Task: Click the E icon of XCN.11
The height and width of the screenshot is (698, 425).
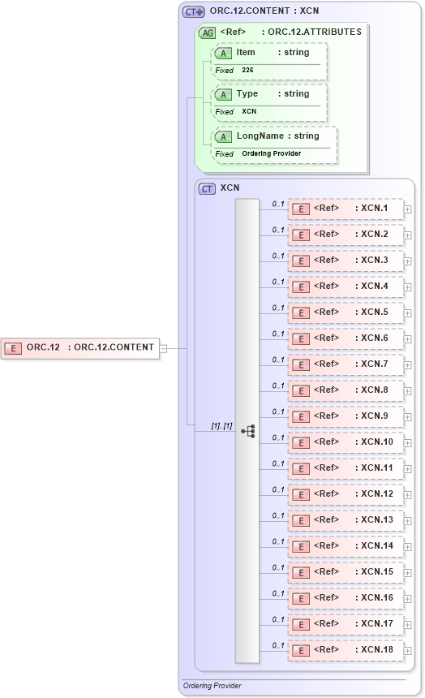Action: (301, 469)
